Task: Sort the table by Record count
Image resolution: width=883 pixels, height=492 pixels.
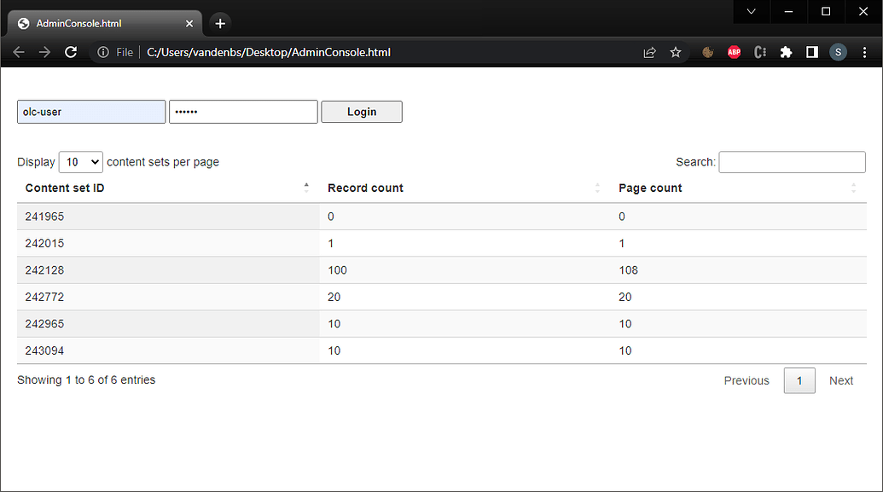Action: (x=365, y=188)
